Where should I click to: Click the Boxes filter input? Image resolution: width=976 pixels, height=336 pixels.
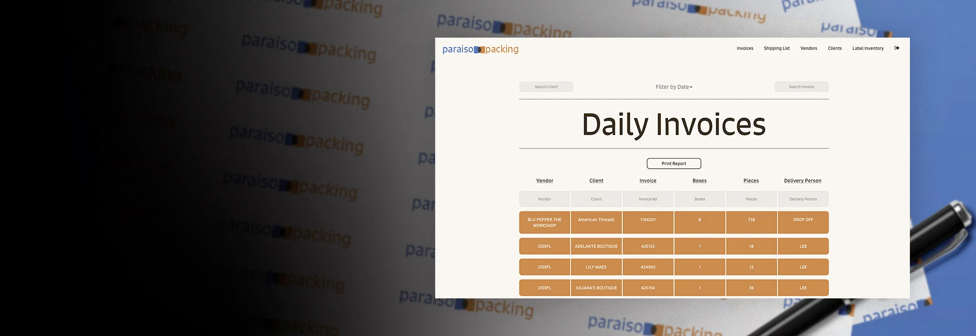pyautogui.click(x=699, y=199)
